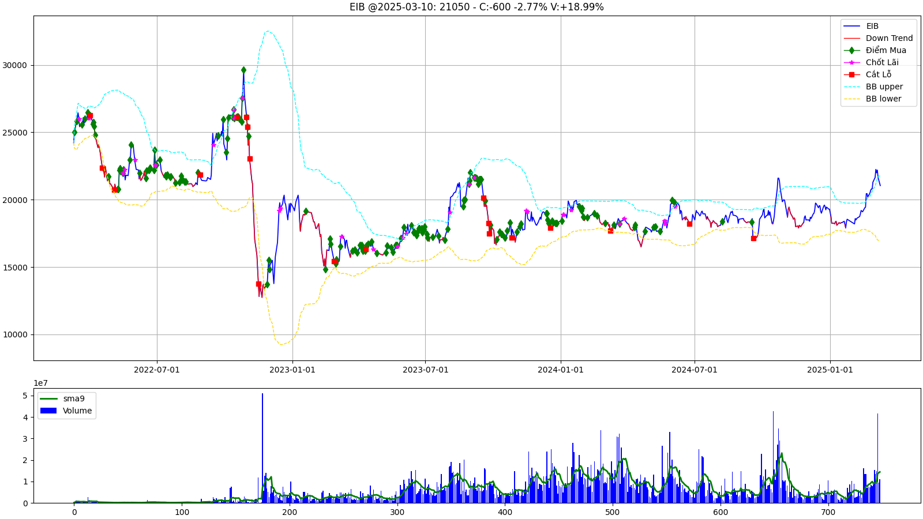Click the 2025-01-01 date axis label
923x519 pixels.
coord(830,370)
